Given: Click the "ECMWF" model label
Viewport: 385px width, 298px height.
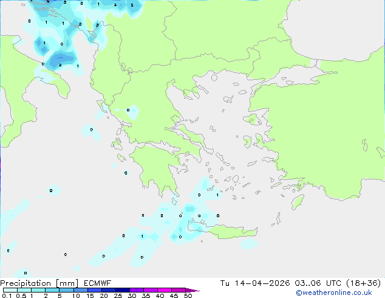Looking at the screenshot, I should coord(98,283).
